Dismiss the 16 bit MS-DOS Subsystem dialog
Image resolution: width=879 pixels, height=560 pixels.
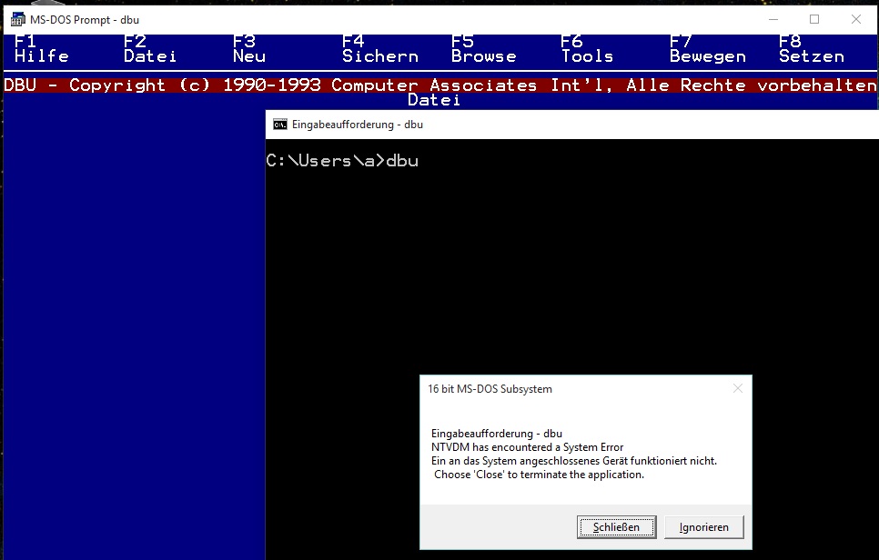click(x=737, y=388)
